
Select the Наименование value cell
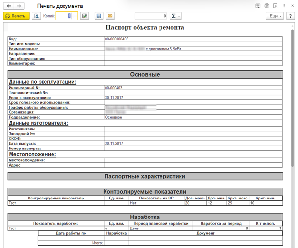193,49
